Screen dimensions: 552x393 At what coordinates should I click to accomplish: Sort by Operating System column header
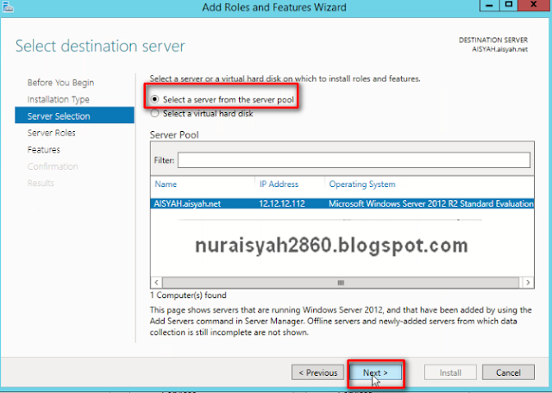coord(362,184)
